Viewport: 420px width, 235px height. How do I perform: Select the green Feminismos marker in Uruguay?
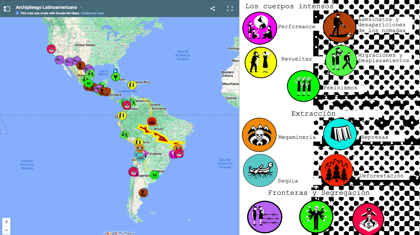[x=154, y=175]
